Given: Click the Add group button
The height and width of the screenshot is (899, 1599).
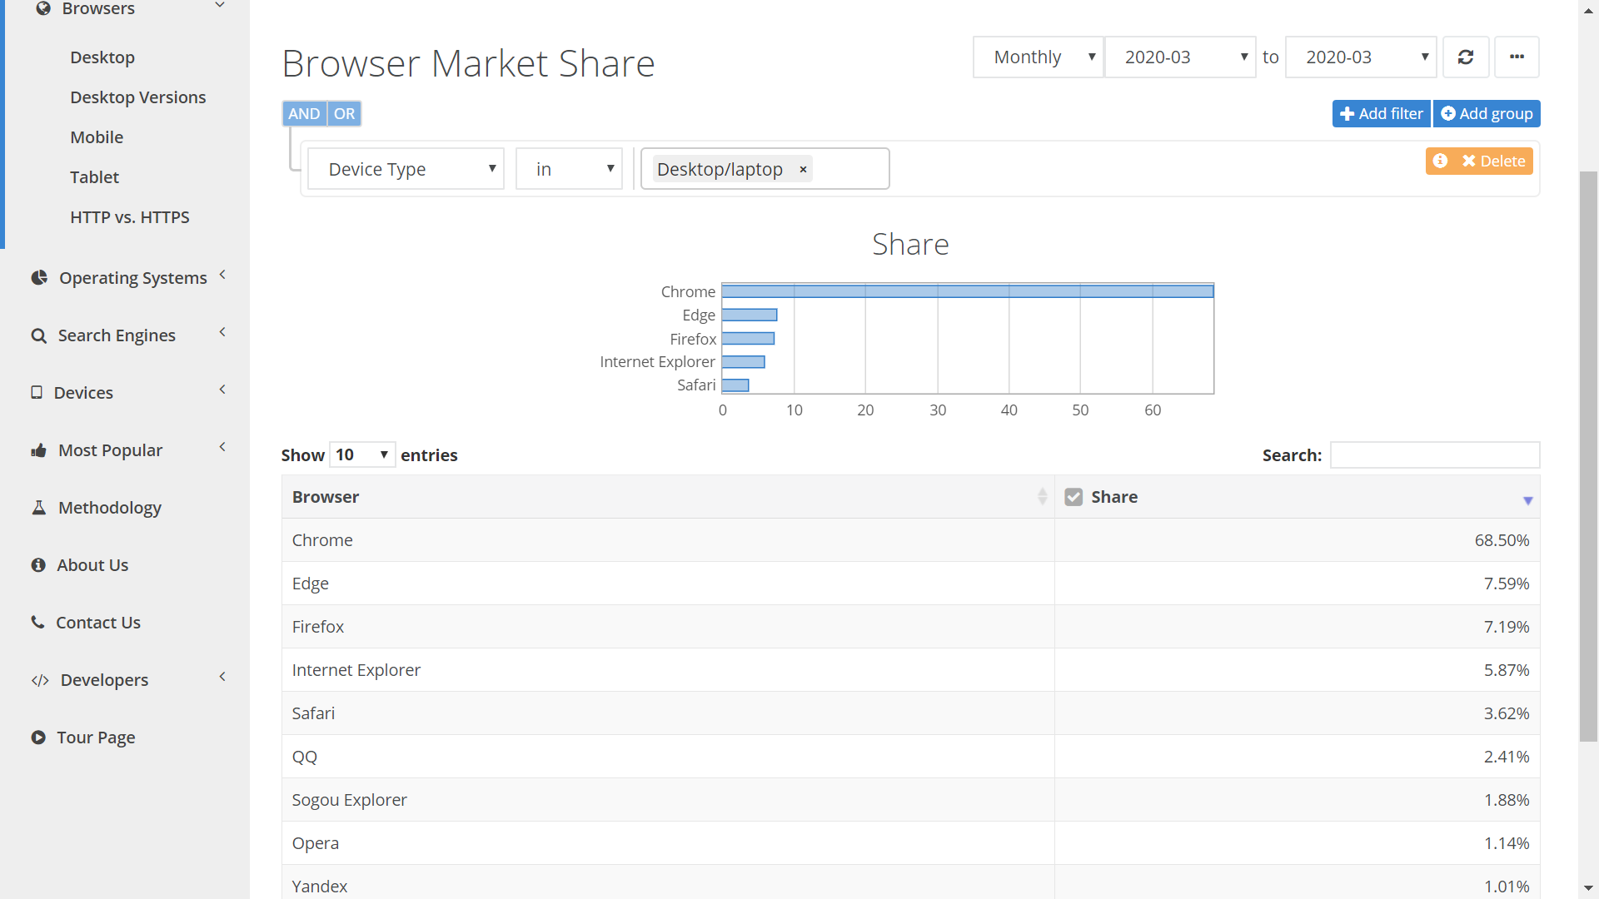Looking at the screenshot, I should coord(1487,114).
